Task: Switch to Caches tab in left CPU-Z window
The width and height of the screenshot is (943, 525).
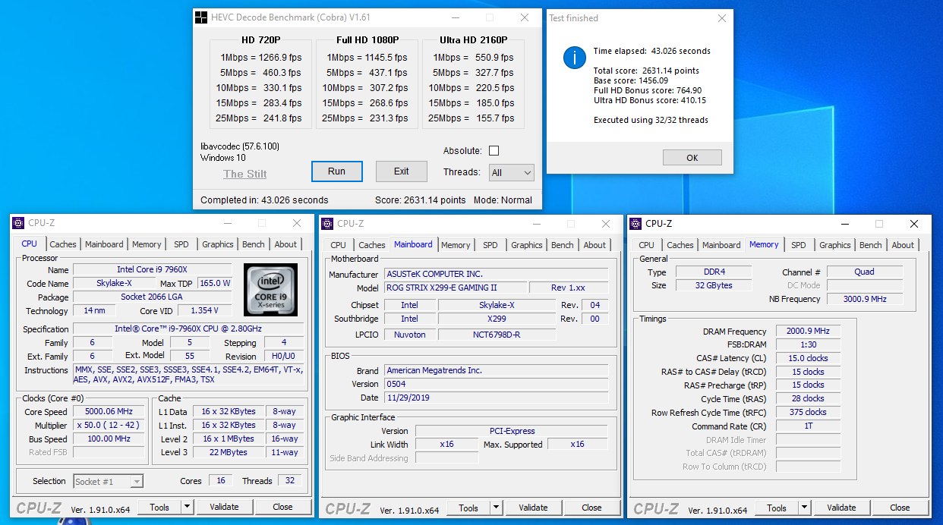Action: tap(63, 244)
